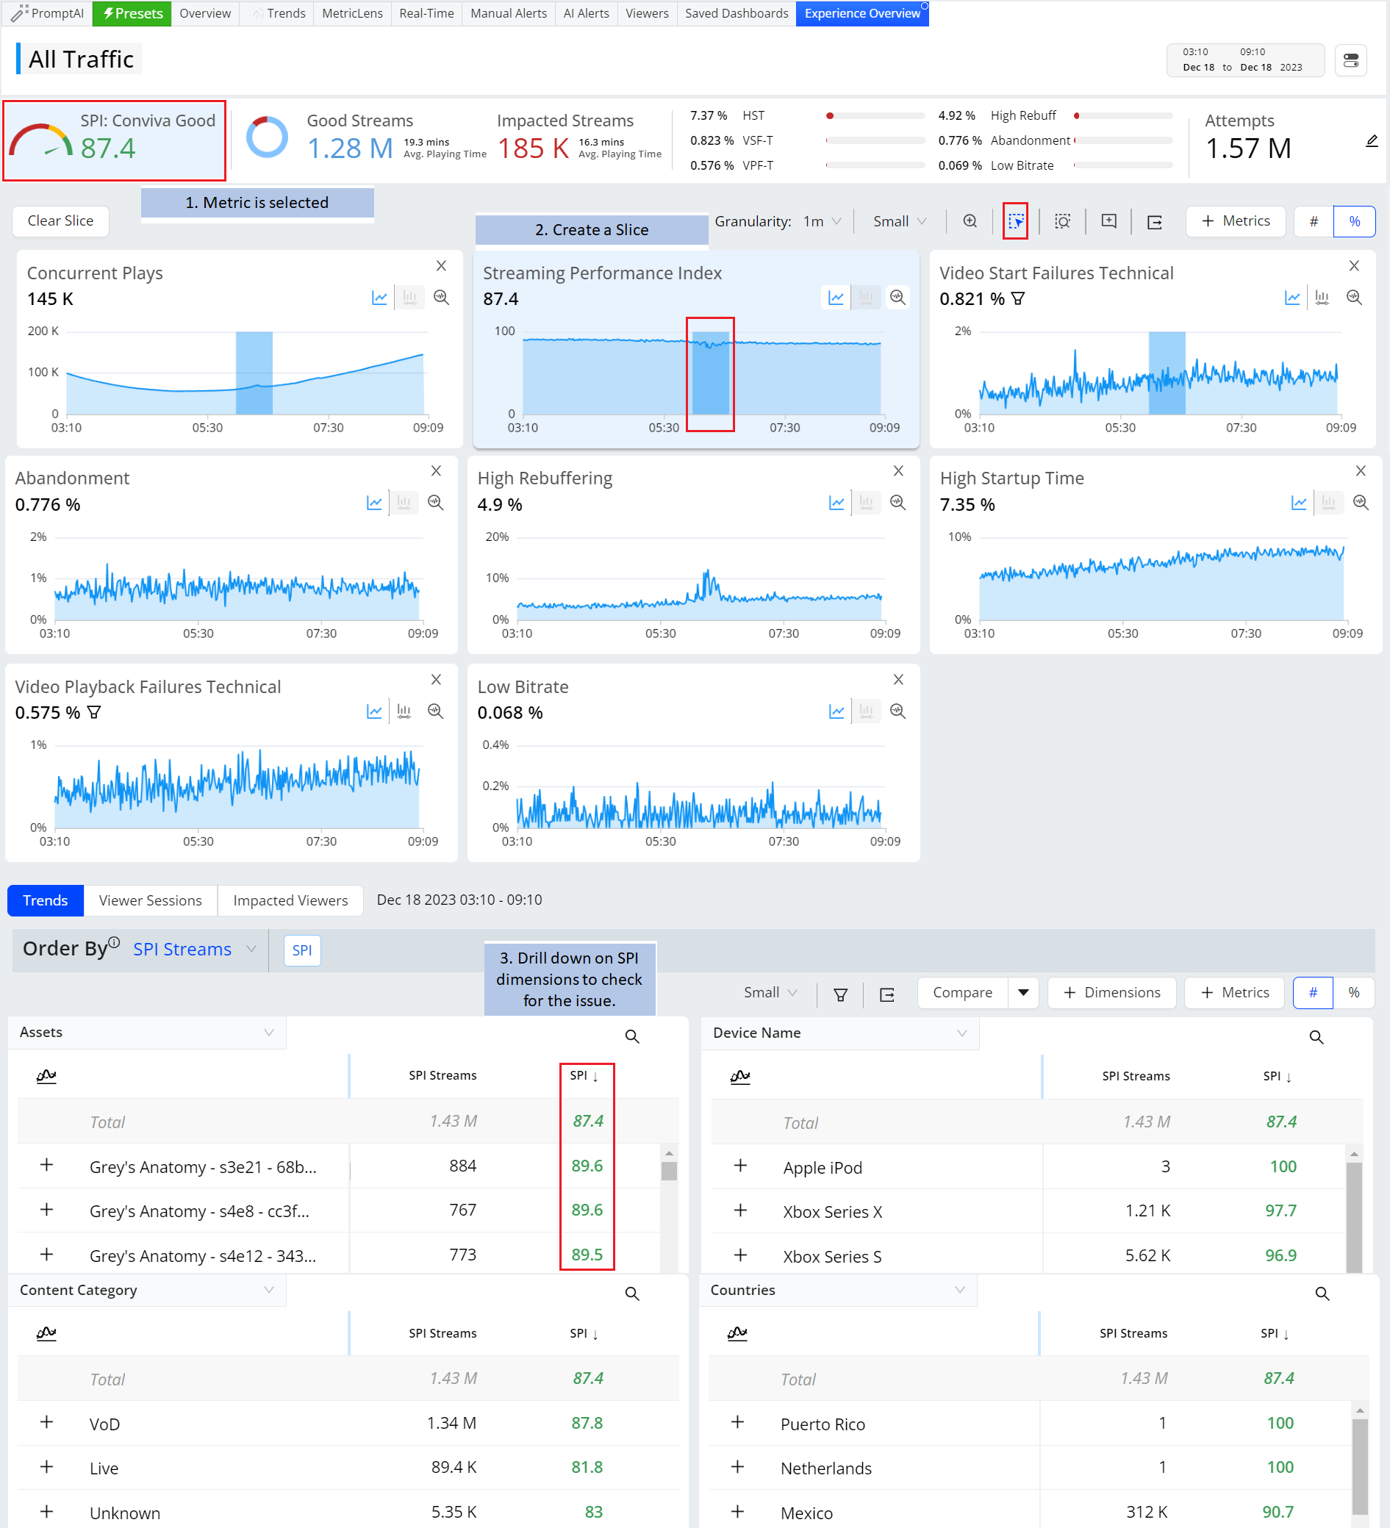Toggle number display in the metrics toolbar
Screen dimensions: 1390x1528
pyautogui.click(x=1314, y=221)
